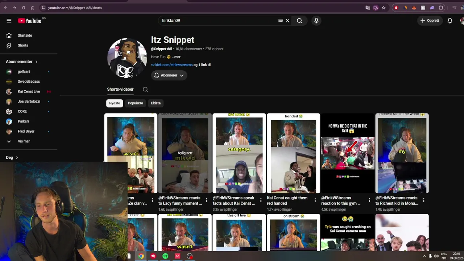464x261 pixels.
Task: Open the gym reaction short thumbnail
Action: 348,153
